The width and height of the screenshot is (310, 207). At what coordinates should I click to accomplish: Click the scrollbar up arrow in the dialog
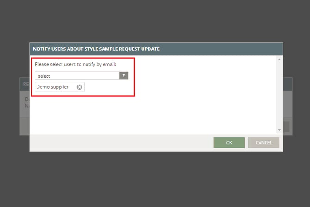click(x=279, y=60)
